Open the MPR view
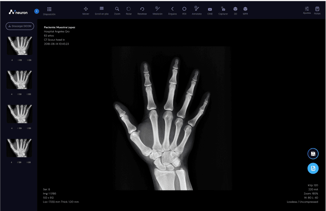This screenshot has width=326, height=211. click(x=245, y=9)
